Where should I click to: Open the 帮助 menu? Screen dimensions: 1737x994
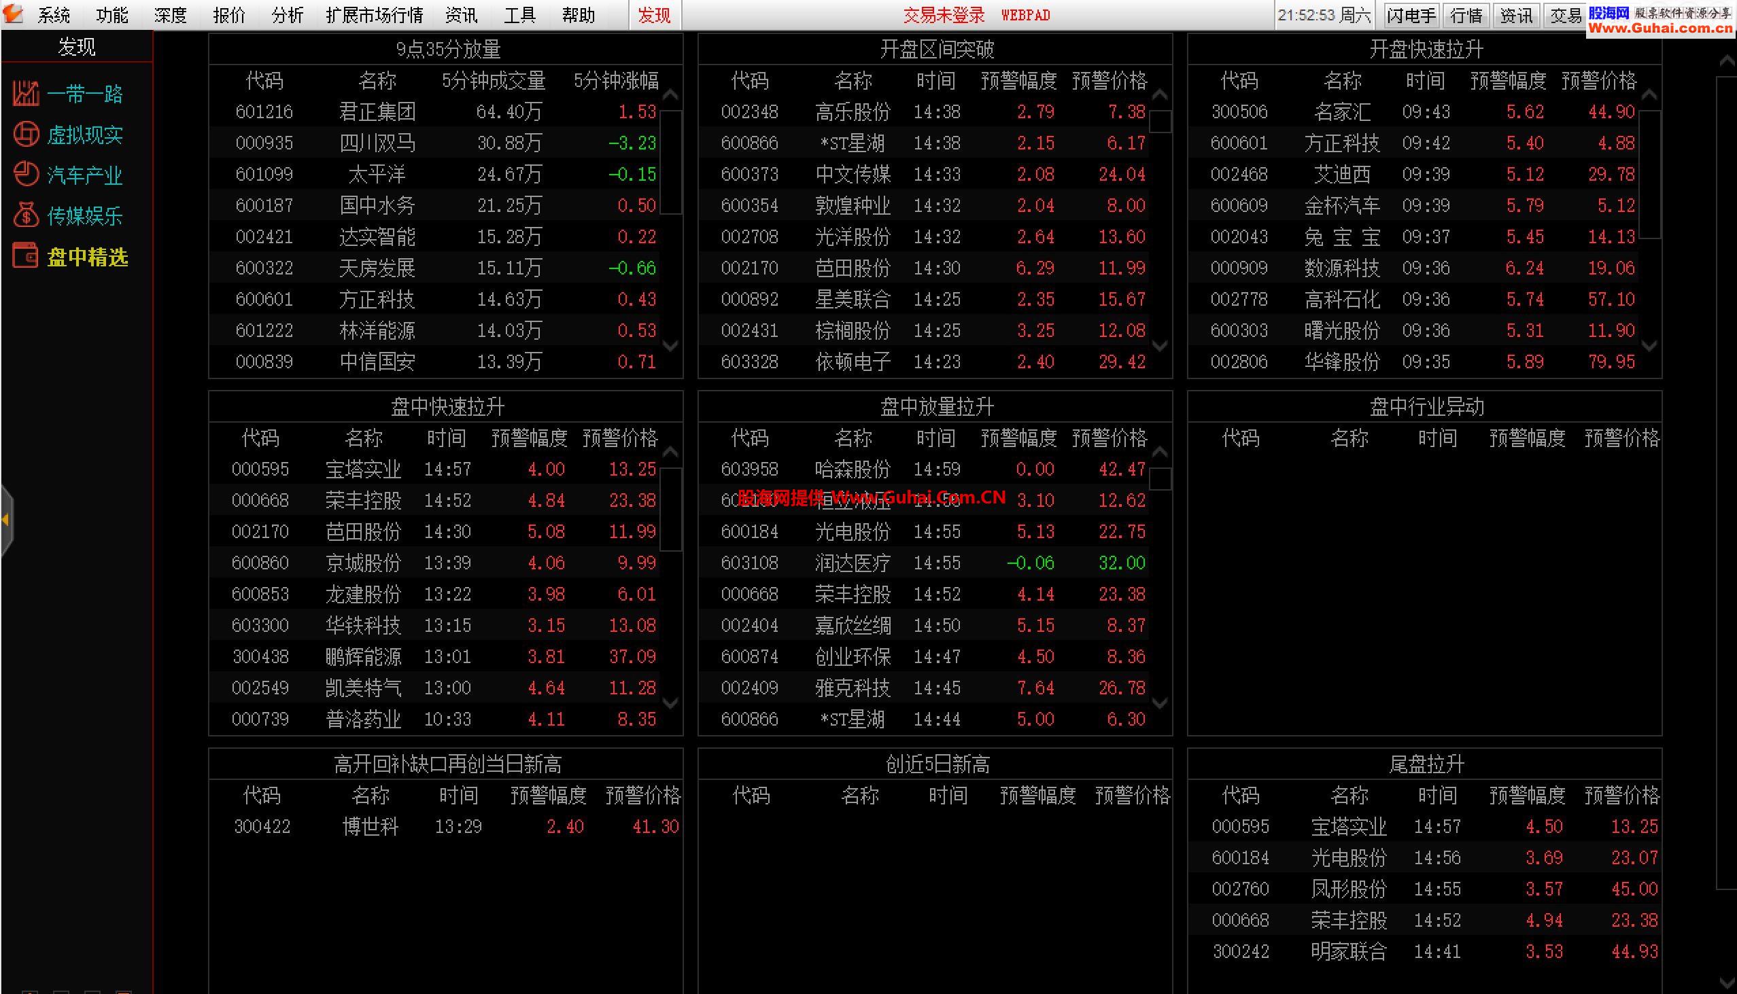click(x=579, y=15)
